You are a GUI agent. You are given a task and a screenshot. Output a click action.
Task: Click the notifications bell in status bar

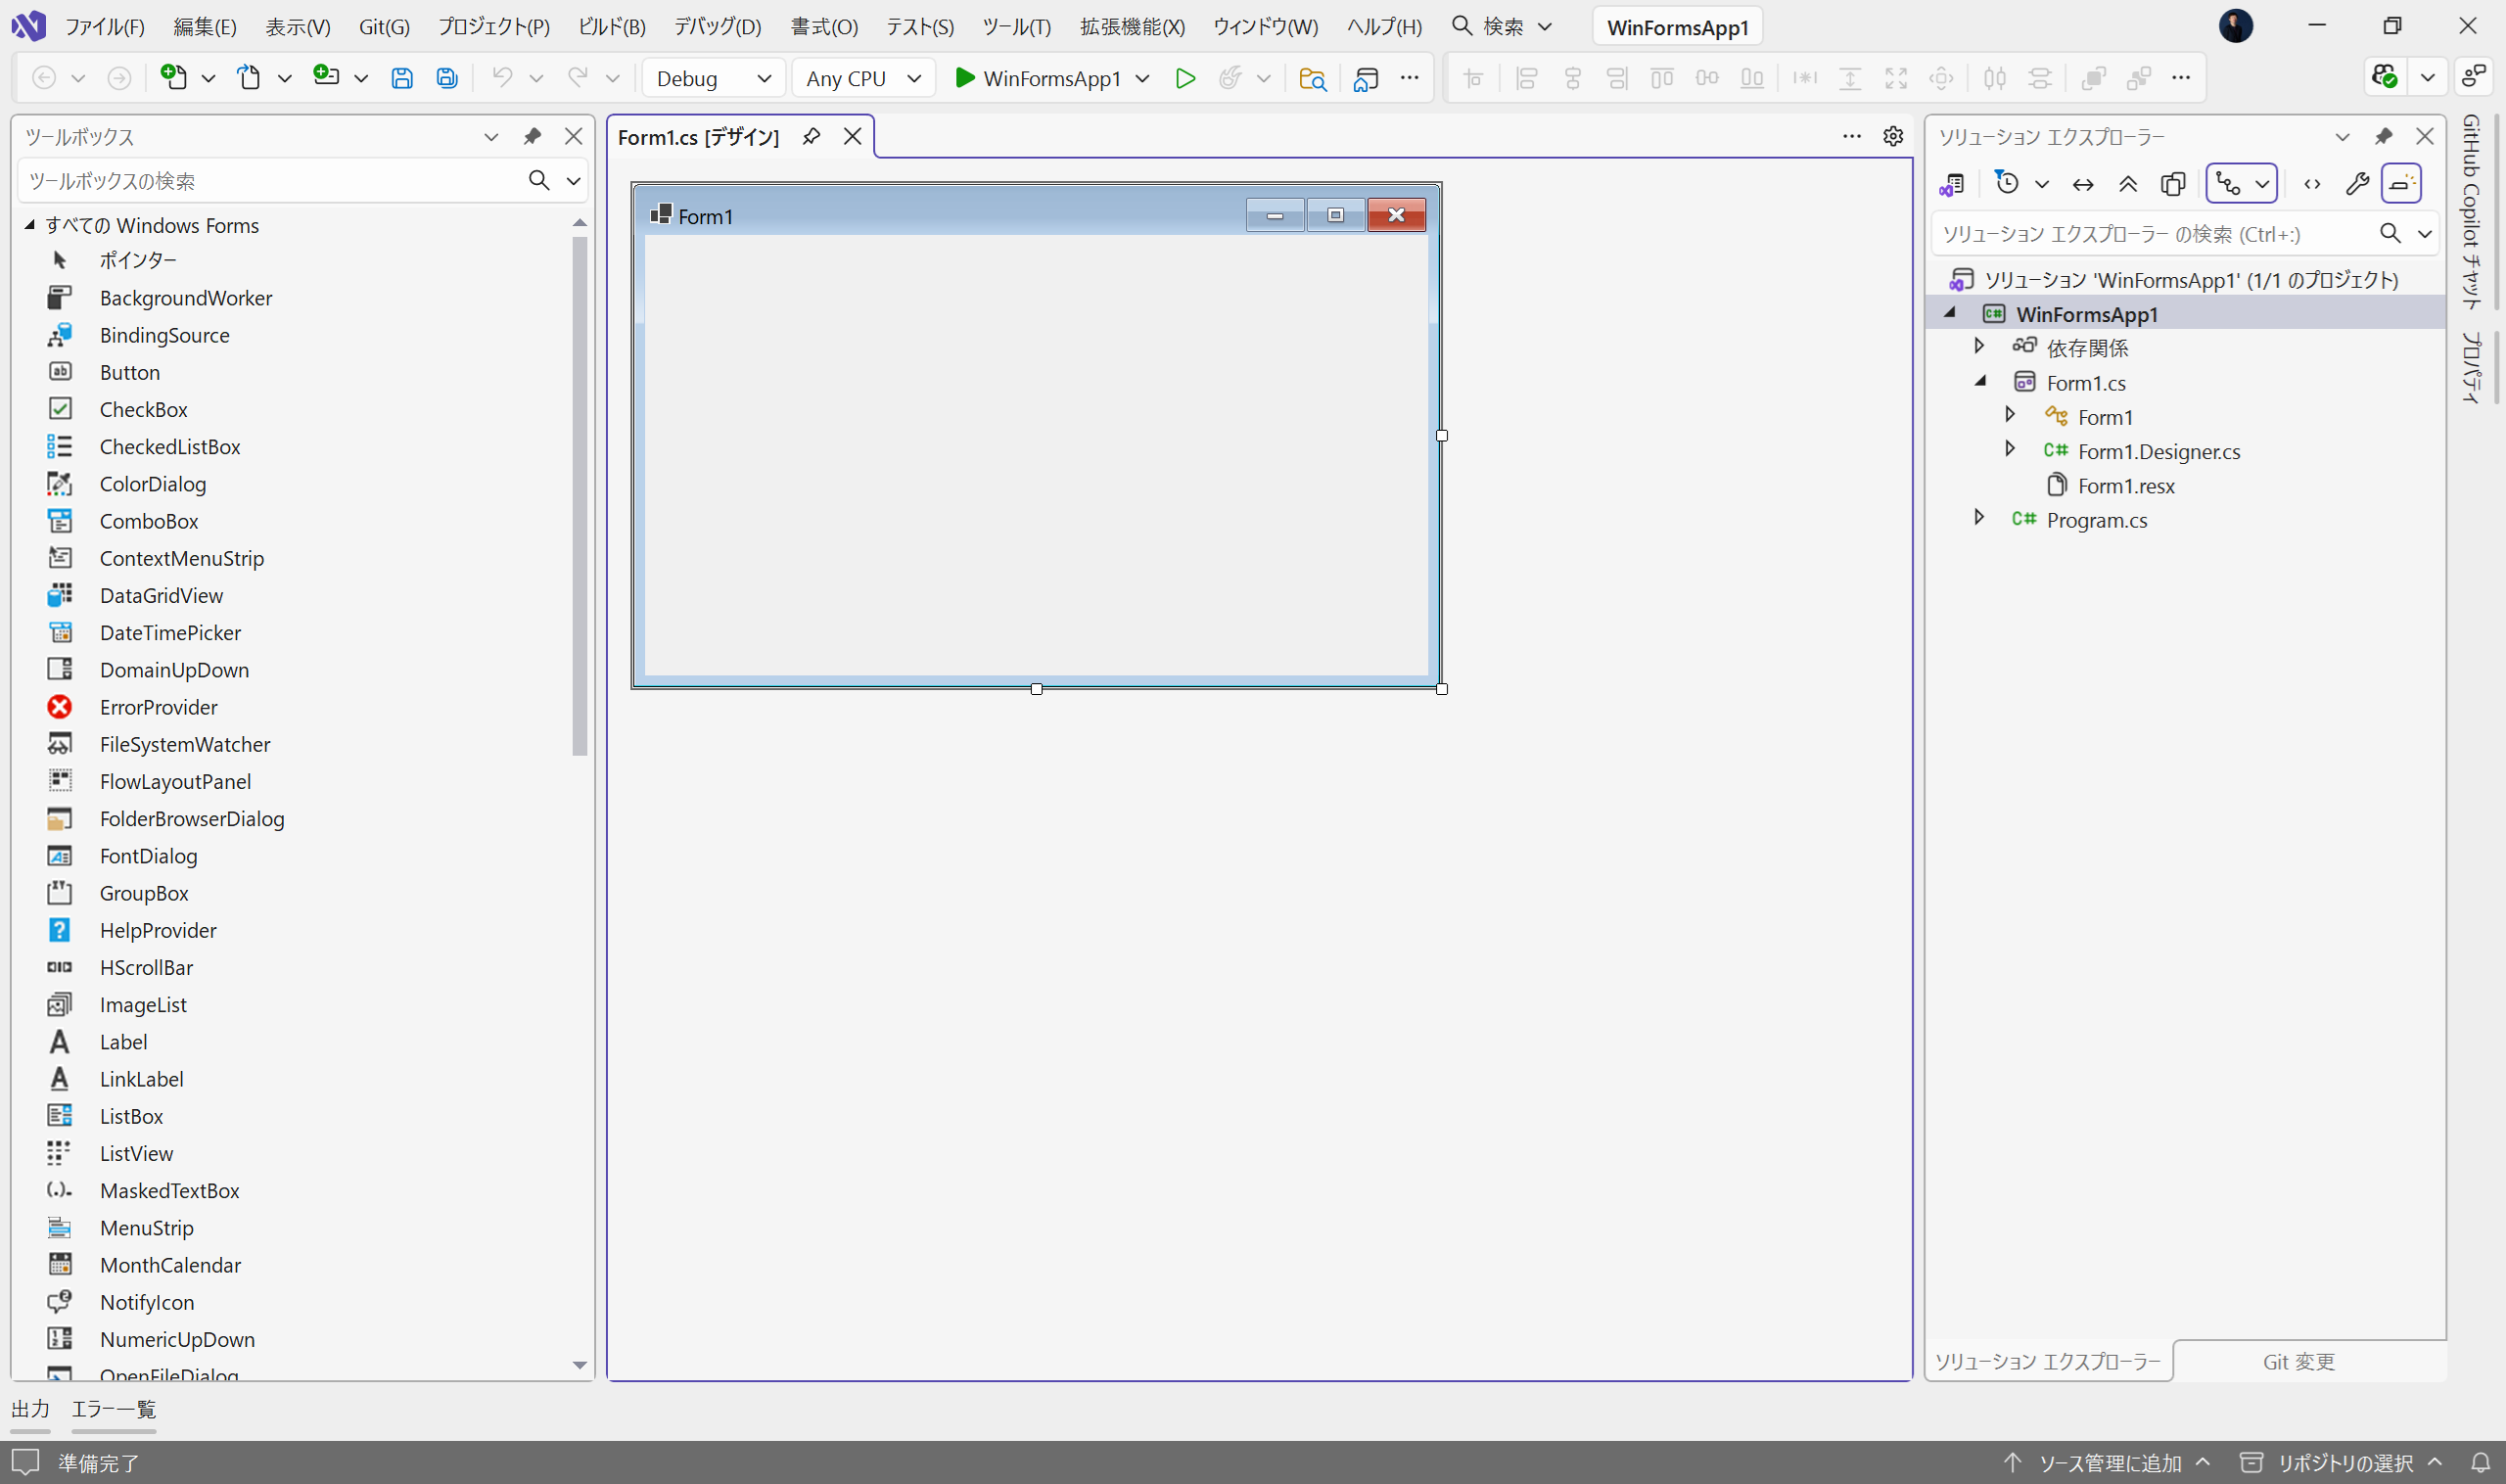(2480, 1463)
